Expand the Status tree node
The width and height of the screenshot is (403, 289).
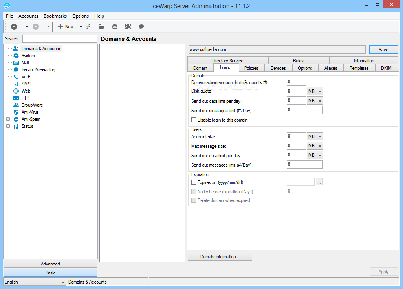pos(8,126)
